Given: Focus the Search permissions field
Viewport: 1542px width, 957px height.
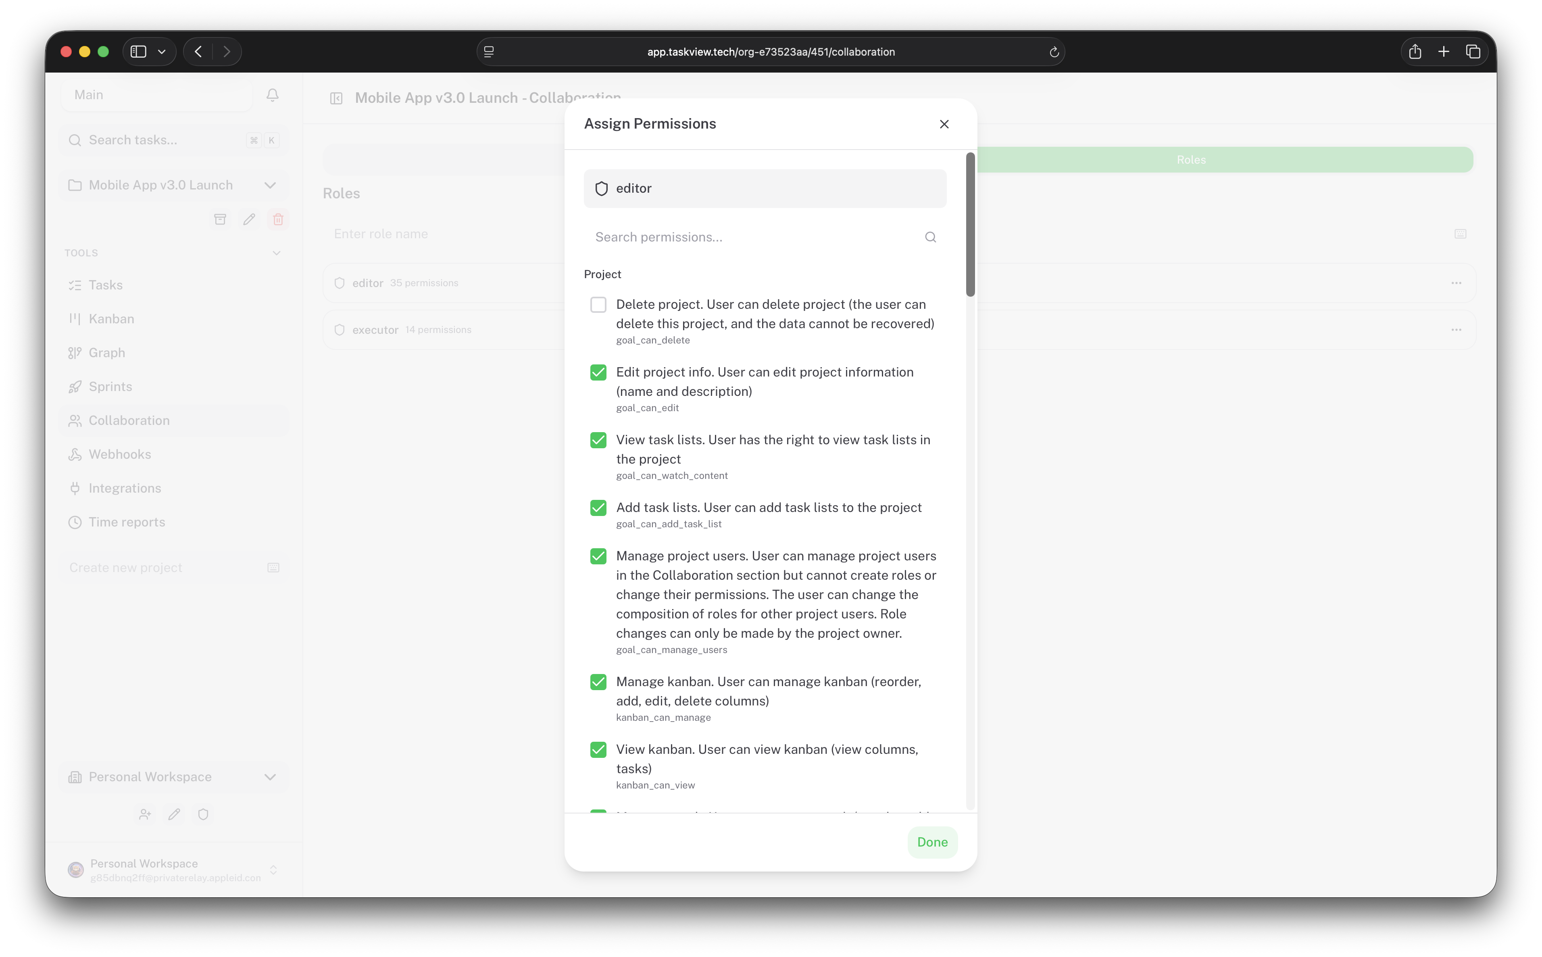Looking at the screenshot, I should (765, 237).
